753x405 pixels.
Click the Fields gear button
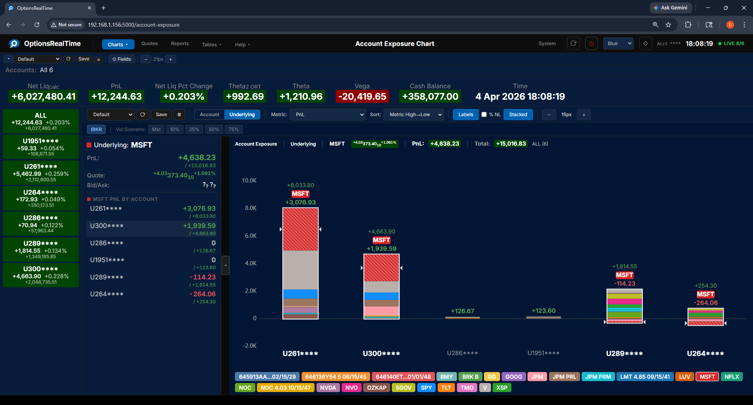coord(122,59)
